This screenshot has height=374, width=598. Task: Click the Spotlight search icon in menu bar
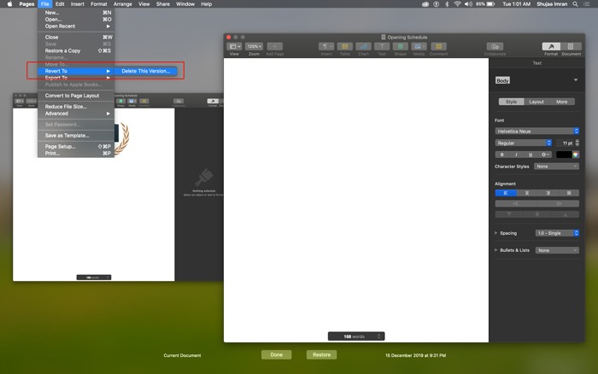point(575,4)
